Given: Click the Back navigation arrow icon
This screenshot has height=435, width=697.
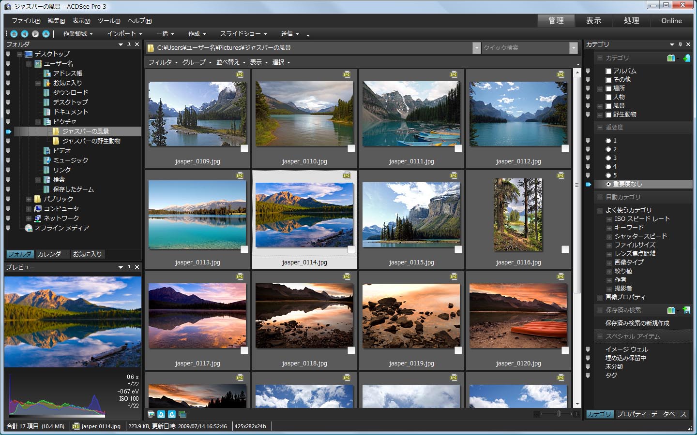Looking at the screenshot, I should click(24, 34).
